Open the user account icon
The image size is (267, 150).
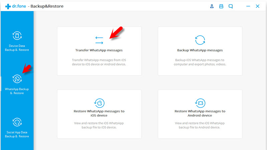[x=212, y=6]
